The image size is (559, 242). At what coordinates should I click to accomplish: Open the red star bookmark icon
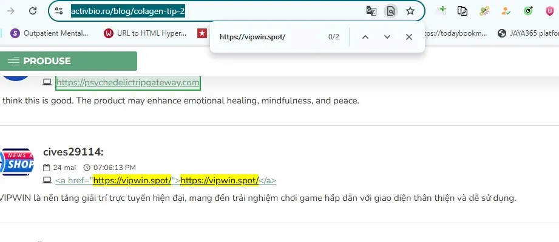coord(202,33)
